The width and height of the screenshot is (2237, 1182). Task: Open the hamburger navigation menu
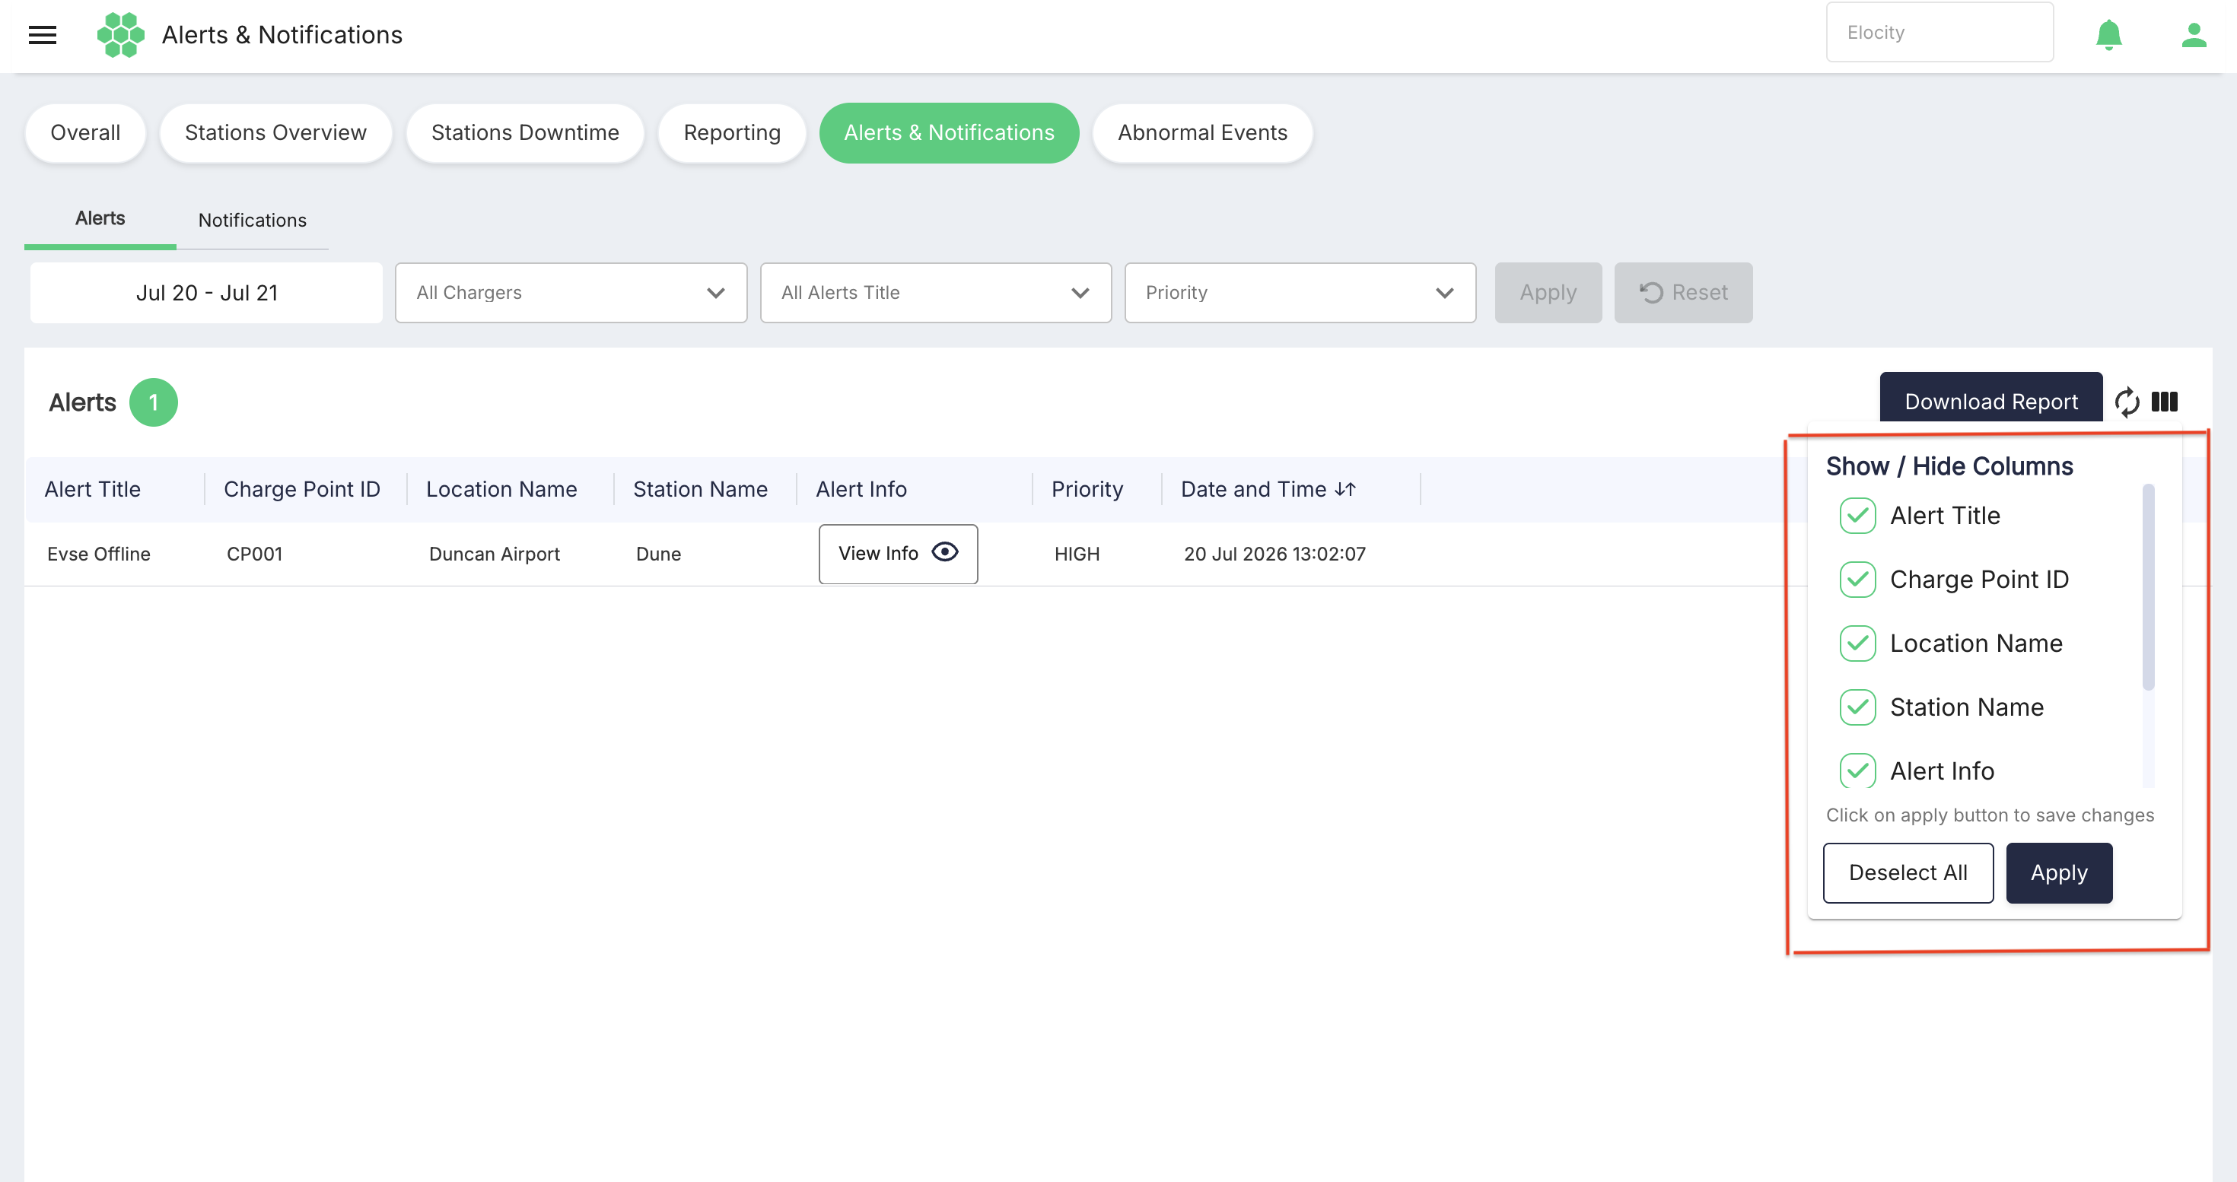click(x=43, y=35)
